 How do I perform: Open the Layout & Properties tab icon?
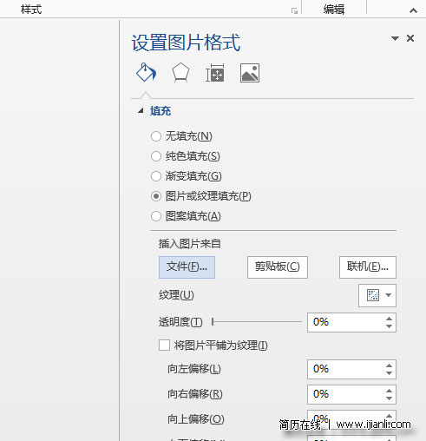[215, 73]
